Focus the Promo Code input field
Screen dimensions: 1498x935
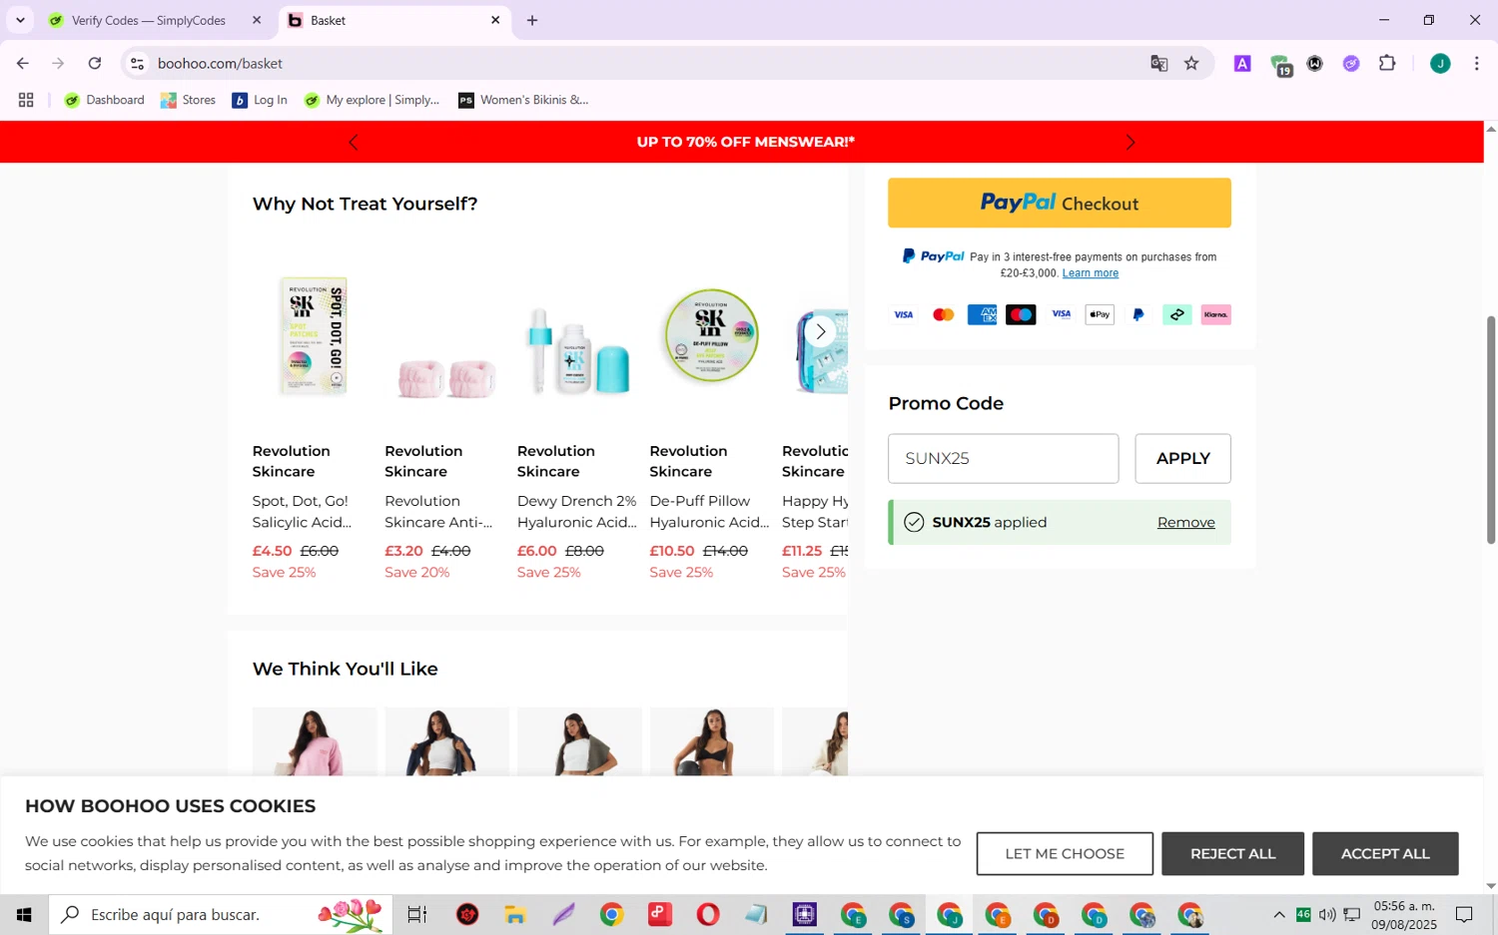point(1003,458)
